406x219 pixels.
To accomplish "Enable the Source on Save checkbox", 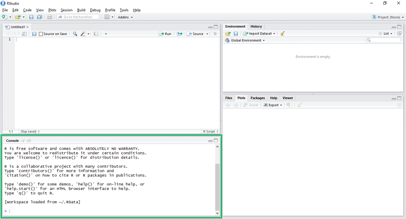I will [x=41, y=34].
